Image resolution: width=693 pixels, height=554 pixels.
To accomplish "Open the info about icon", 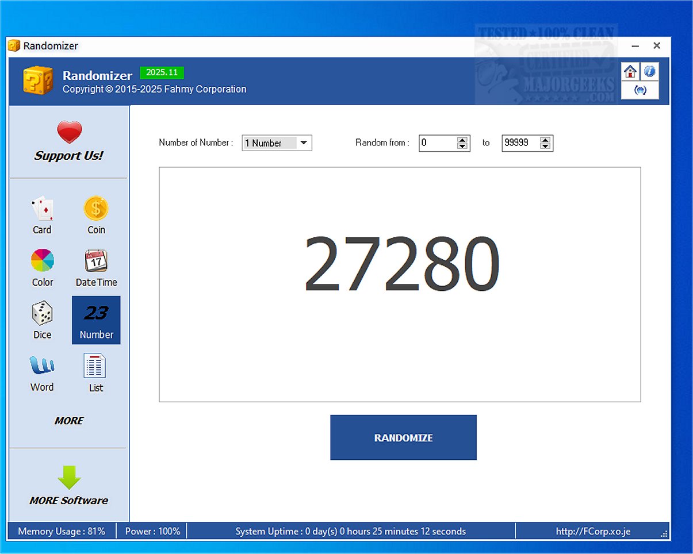I will (650, 72).
